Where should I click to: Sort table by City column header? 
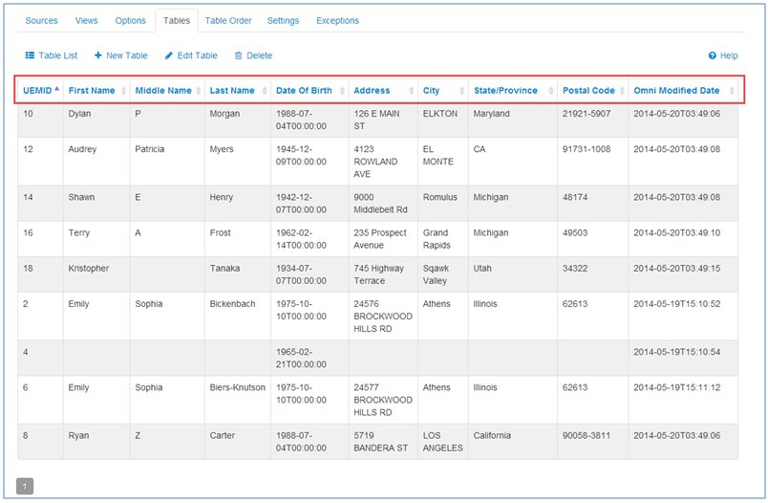click(432, 91)
